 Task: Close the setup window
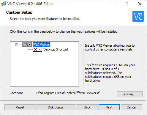pos(140,4)
